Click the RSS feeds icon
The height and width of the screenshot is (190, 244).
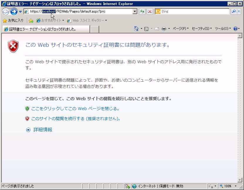tap(146, 29)
